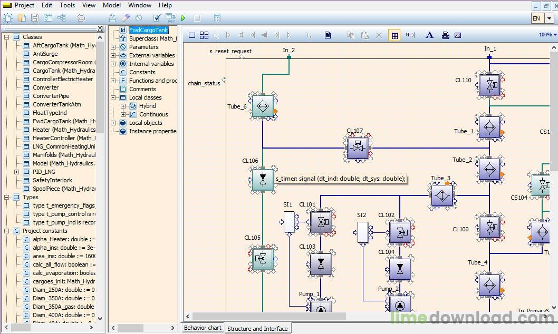Click the stop square button in main toolbar

(x=197, y=18)
